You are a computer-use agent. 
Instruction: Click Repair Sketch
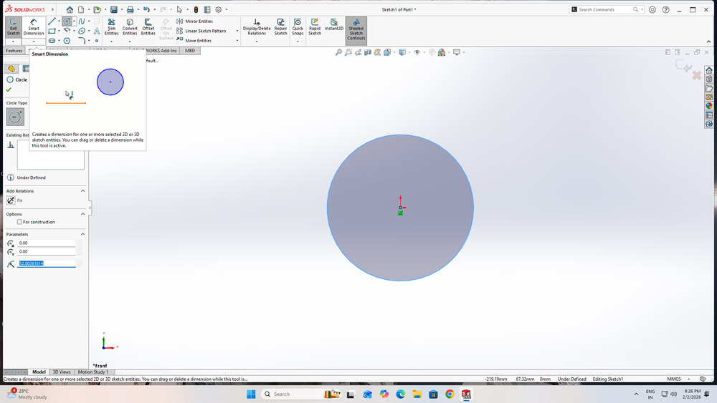[280, 27]
